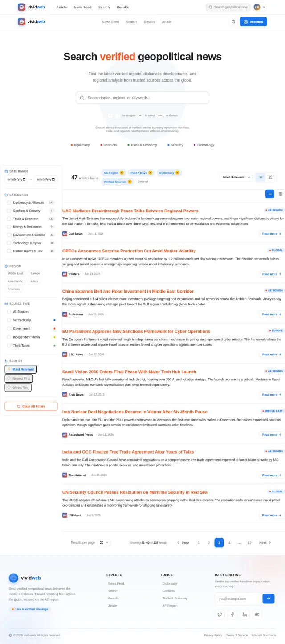
Task: Check the Energy & Resources category
Action: 9,227
